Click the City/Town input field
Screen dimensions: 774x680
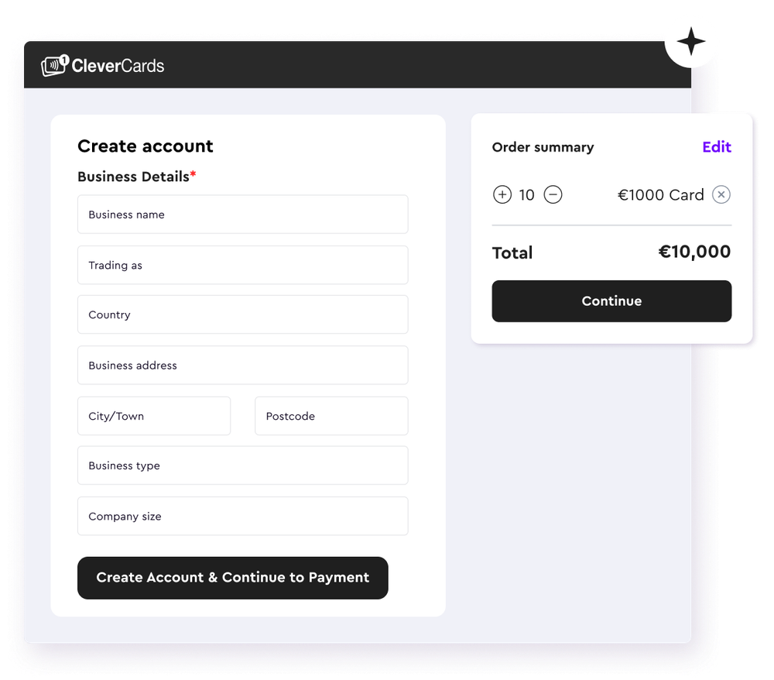tap(154, 416)
